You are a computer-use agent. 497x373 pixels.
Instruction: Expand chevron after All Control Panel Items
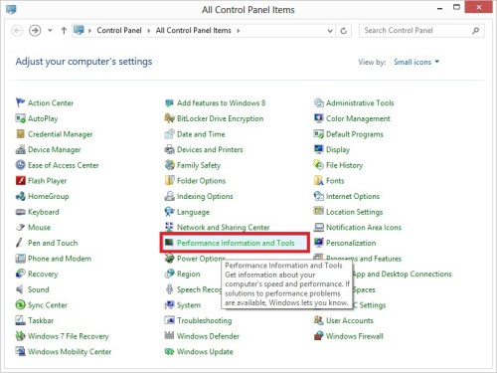click(238, 31)
